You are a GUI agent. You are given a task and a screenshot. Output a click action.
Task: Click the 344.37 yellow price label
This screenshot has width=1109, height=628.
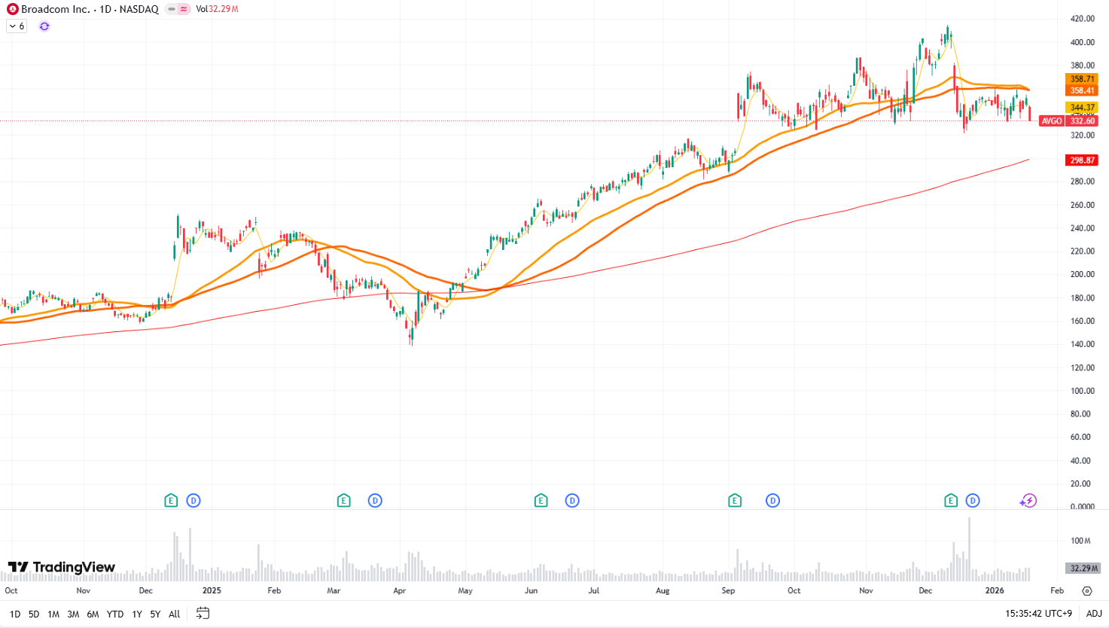pos(1083,108)
